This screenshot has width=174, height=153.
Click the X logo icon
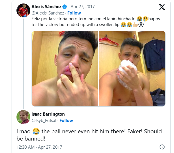click(x=162, y=7)
